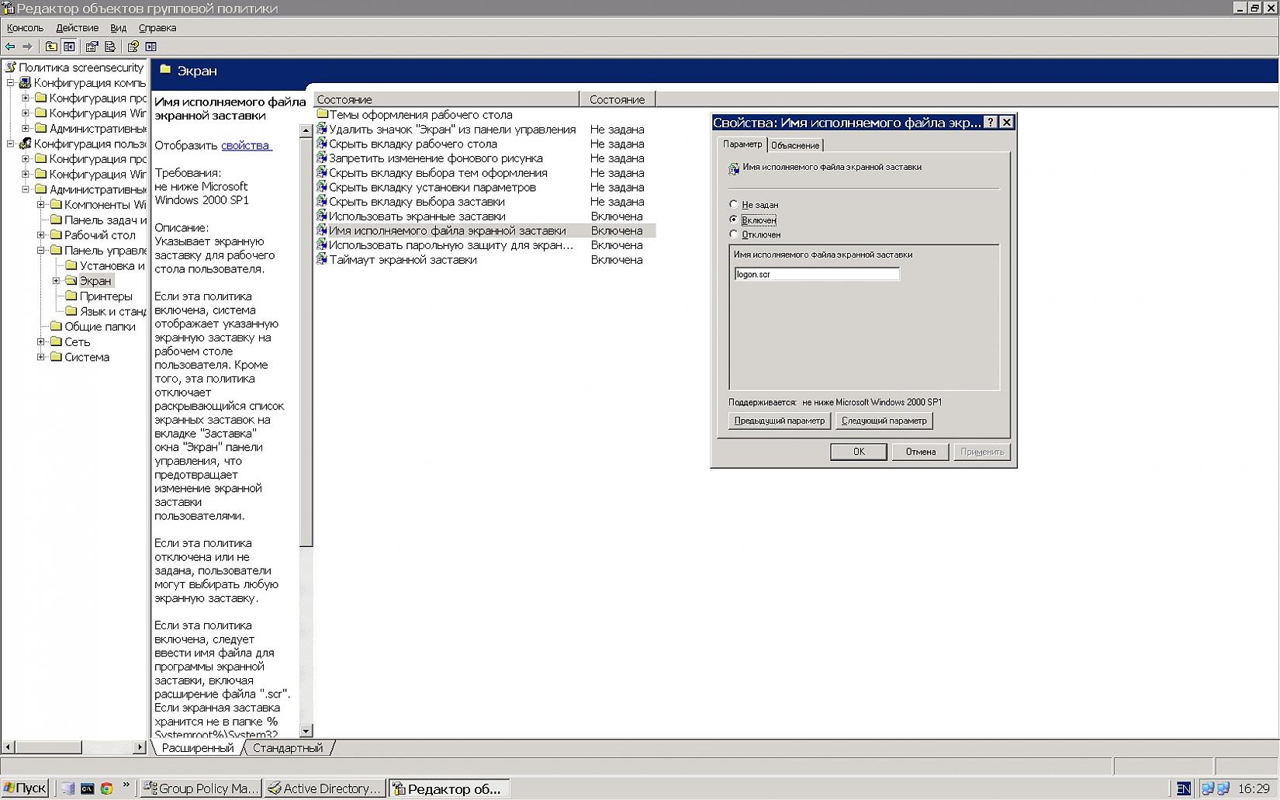Click the "свойства" link
1280x800 pixels.
245,145
